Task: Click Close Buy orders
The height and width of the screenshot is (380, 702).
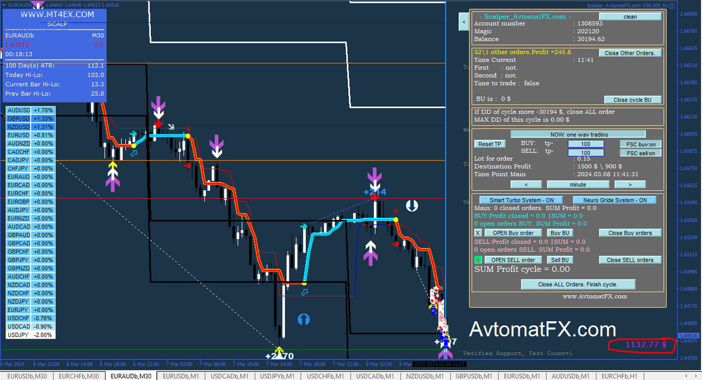Action: click(630, 233)
